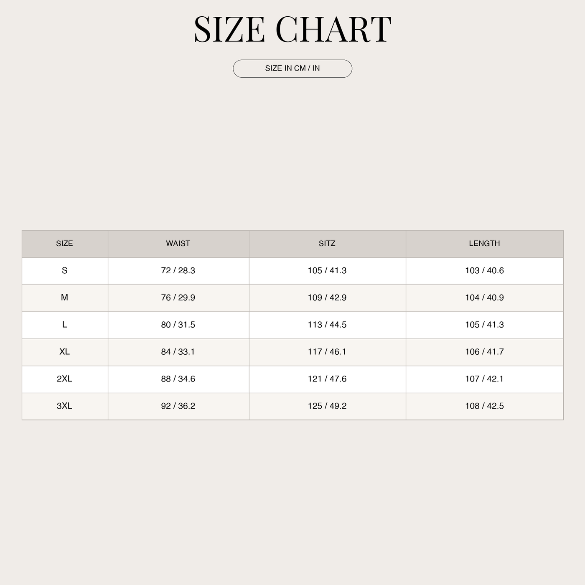Select the WAIST column header
The height and width of the screenshot is (585, 585).
178,244
